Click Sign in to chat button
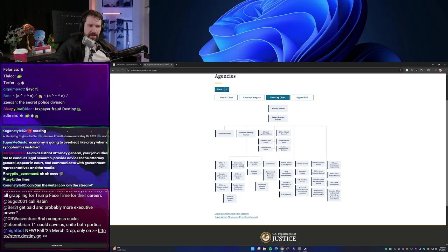The height and width of the screenshot is (252, 448). 56,245
